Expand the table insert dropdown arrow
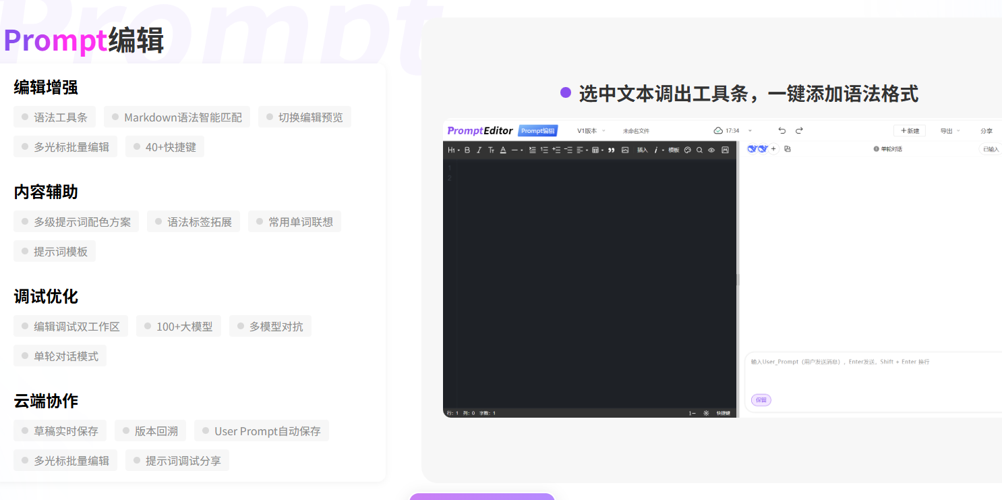This screenshot has width=1002, height=500. [x=603, y=150]
